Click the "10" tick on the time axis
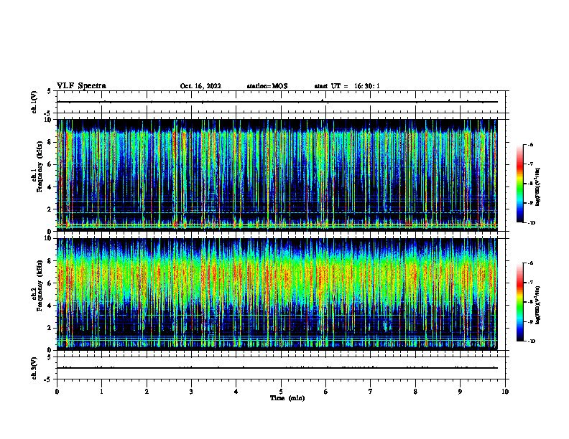569x439 pixels. click(x=505, y=392)
